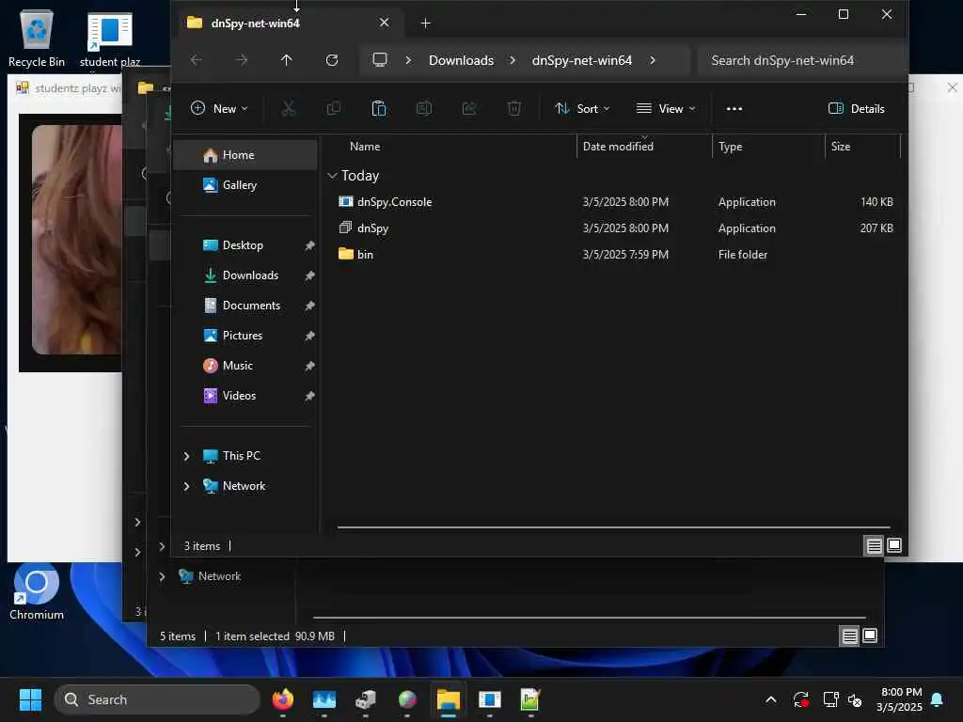963x722 pixels.
Task: Collapse the Today group
Action: (x=332, y=176)
